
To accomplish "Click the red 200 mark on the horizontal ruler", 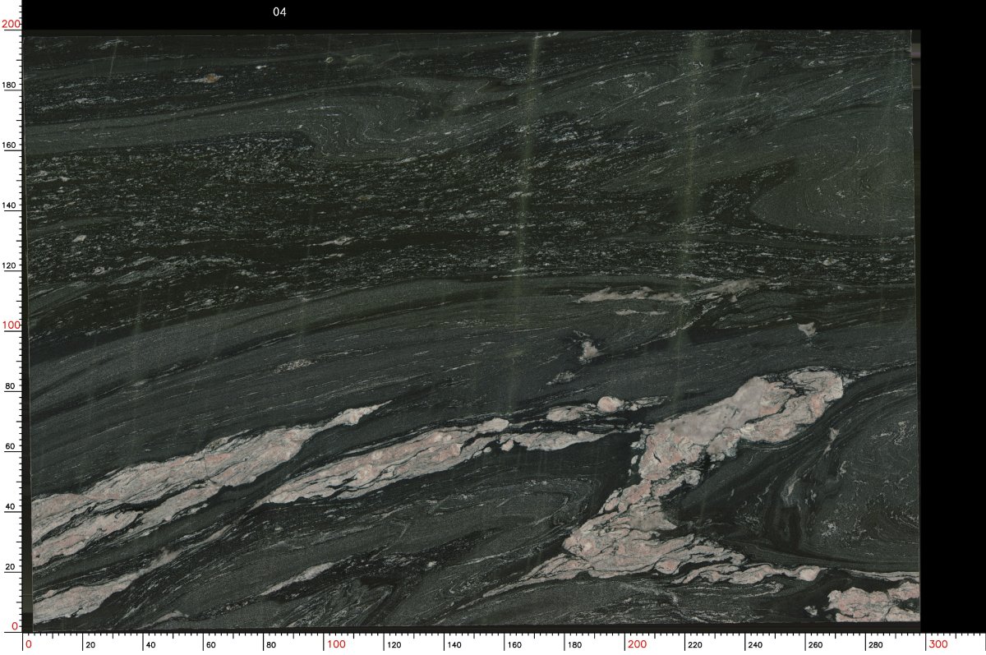I will pos(637,644).
